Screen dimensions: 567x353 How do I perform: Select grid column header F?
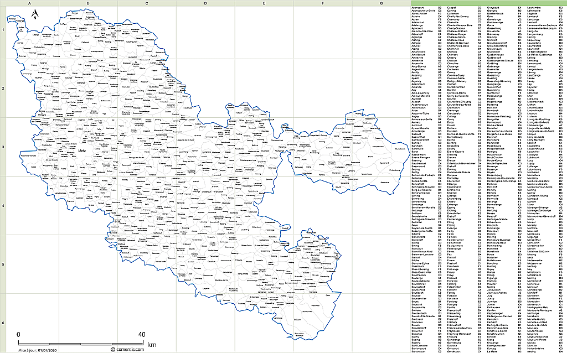click(323, 3)
